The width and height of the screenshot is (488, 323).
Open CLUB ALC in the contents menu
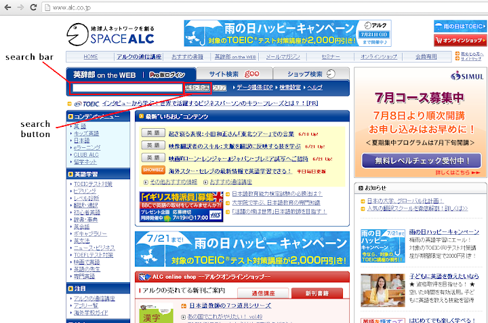pyautogui.click(x=86, y=155)
